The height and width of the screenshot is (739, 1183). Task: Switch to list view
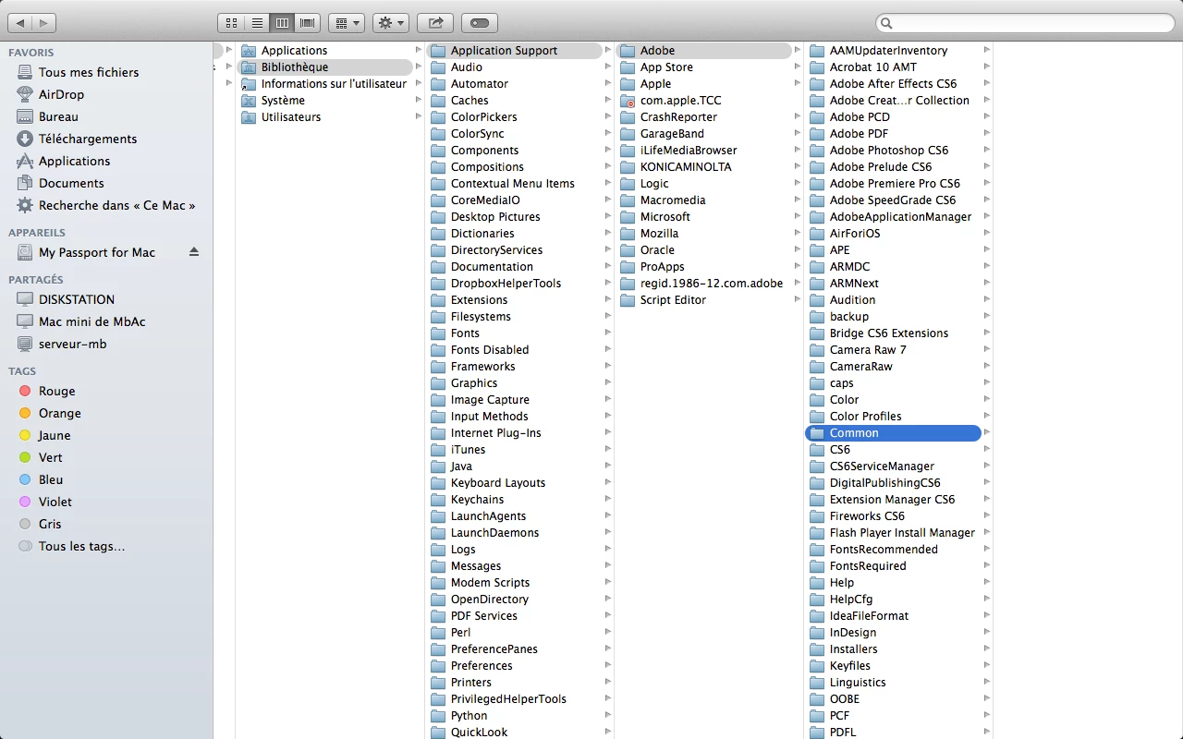pos(257,22)
